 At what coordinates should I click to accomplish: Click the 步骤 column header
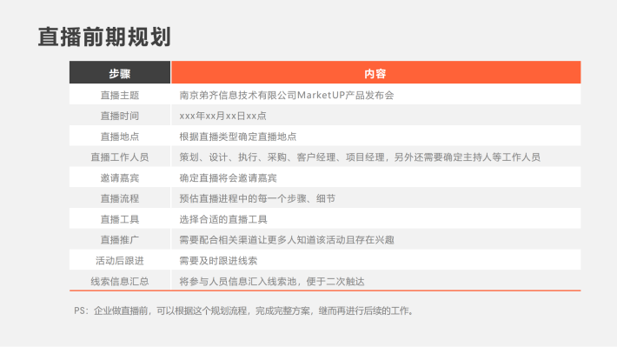120,72
